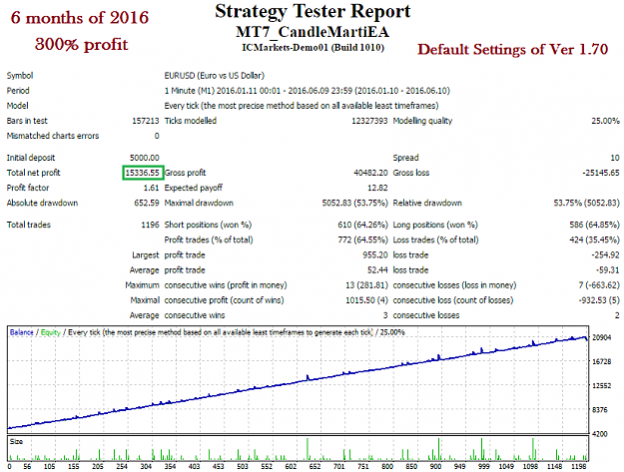Click the Mismatched charts errors label
The image size is (624, 472).
(x=53, y=136)
